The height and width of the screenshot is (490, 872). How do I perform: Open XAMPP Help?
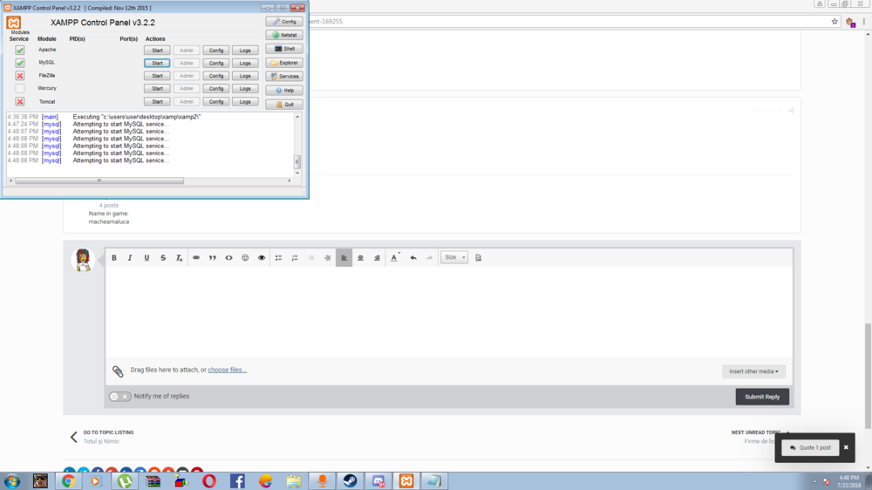click(284, 90)
